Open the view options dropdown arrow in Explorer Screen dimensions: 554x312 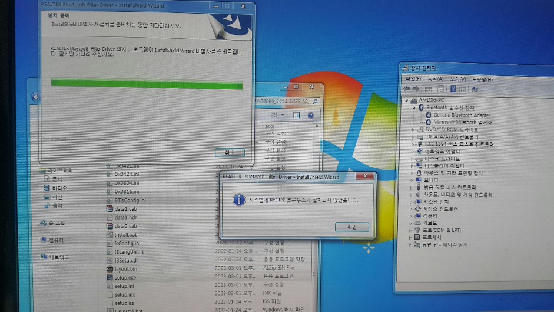point(283,115)
